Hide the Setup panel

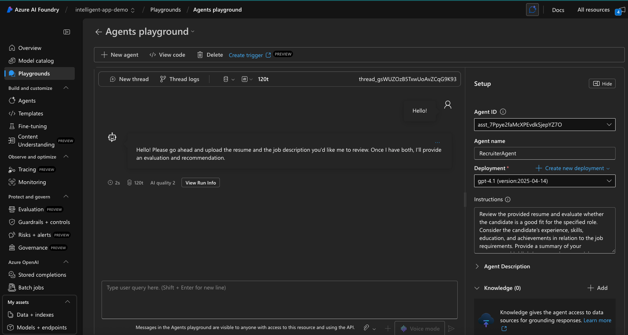(602, 83)
